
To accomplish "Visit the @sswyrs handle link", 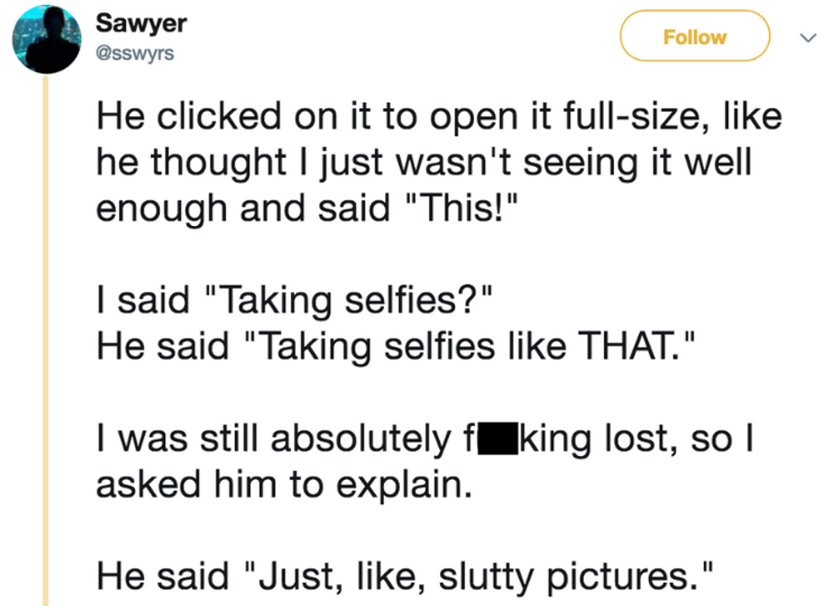I will pyautogui.click(x=135, y=53).
